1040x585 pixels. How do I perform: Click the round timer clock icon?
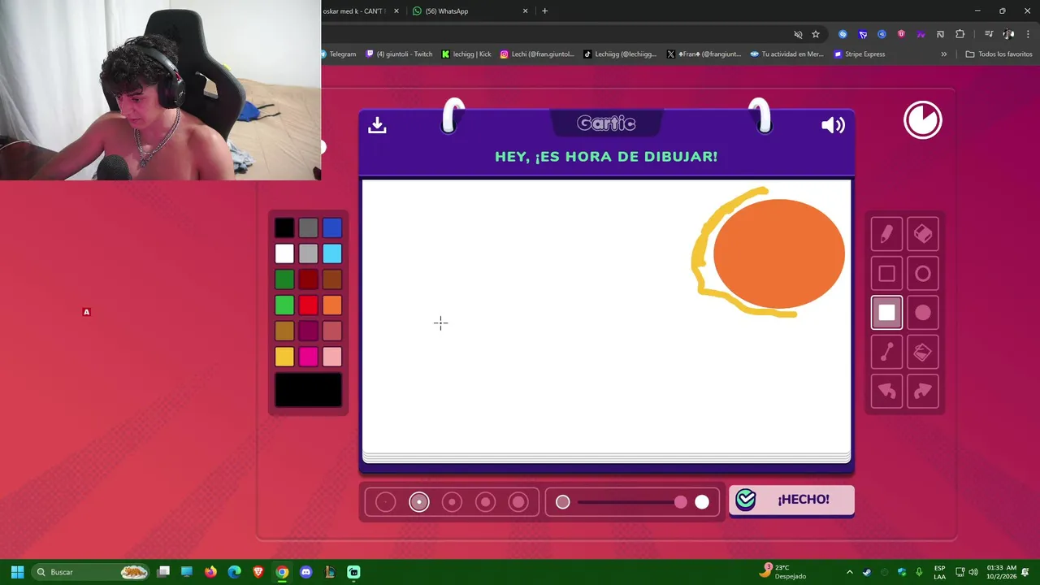923,120
